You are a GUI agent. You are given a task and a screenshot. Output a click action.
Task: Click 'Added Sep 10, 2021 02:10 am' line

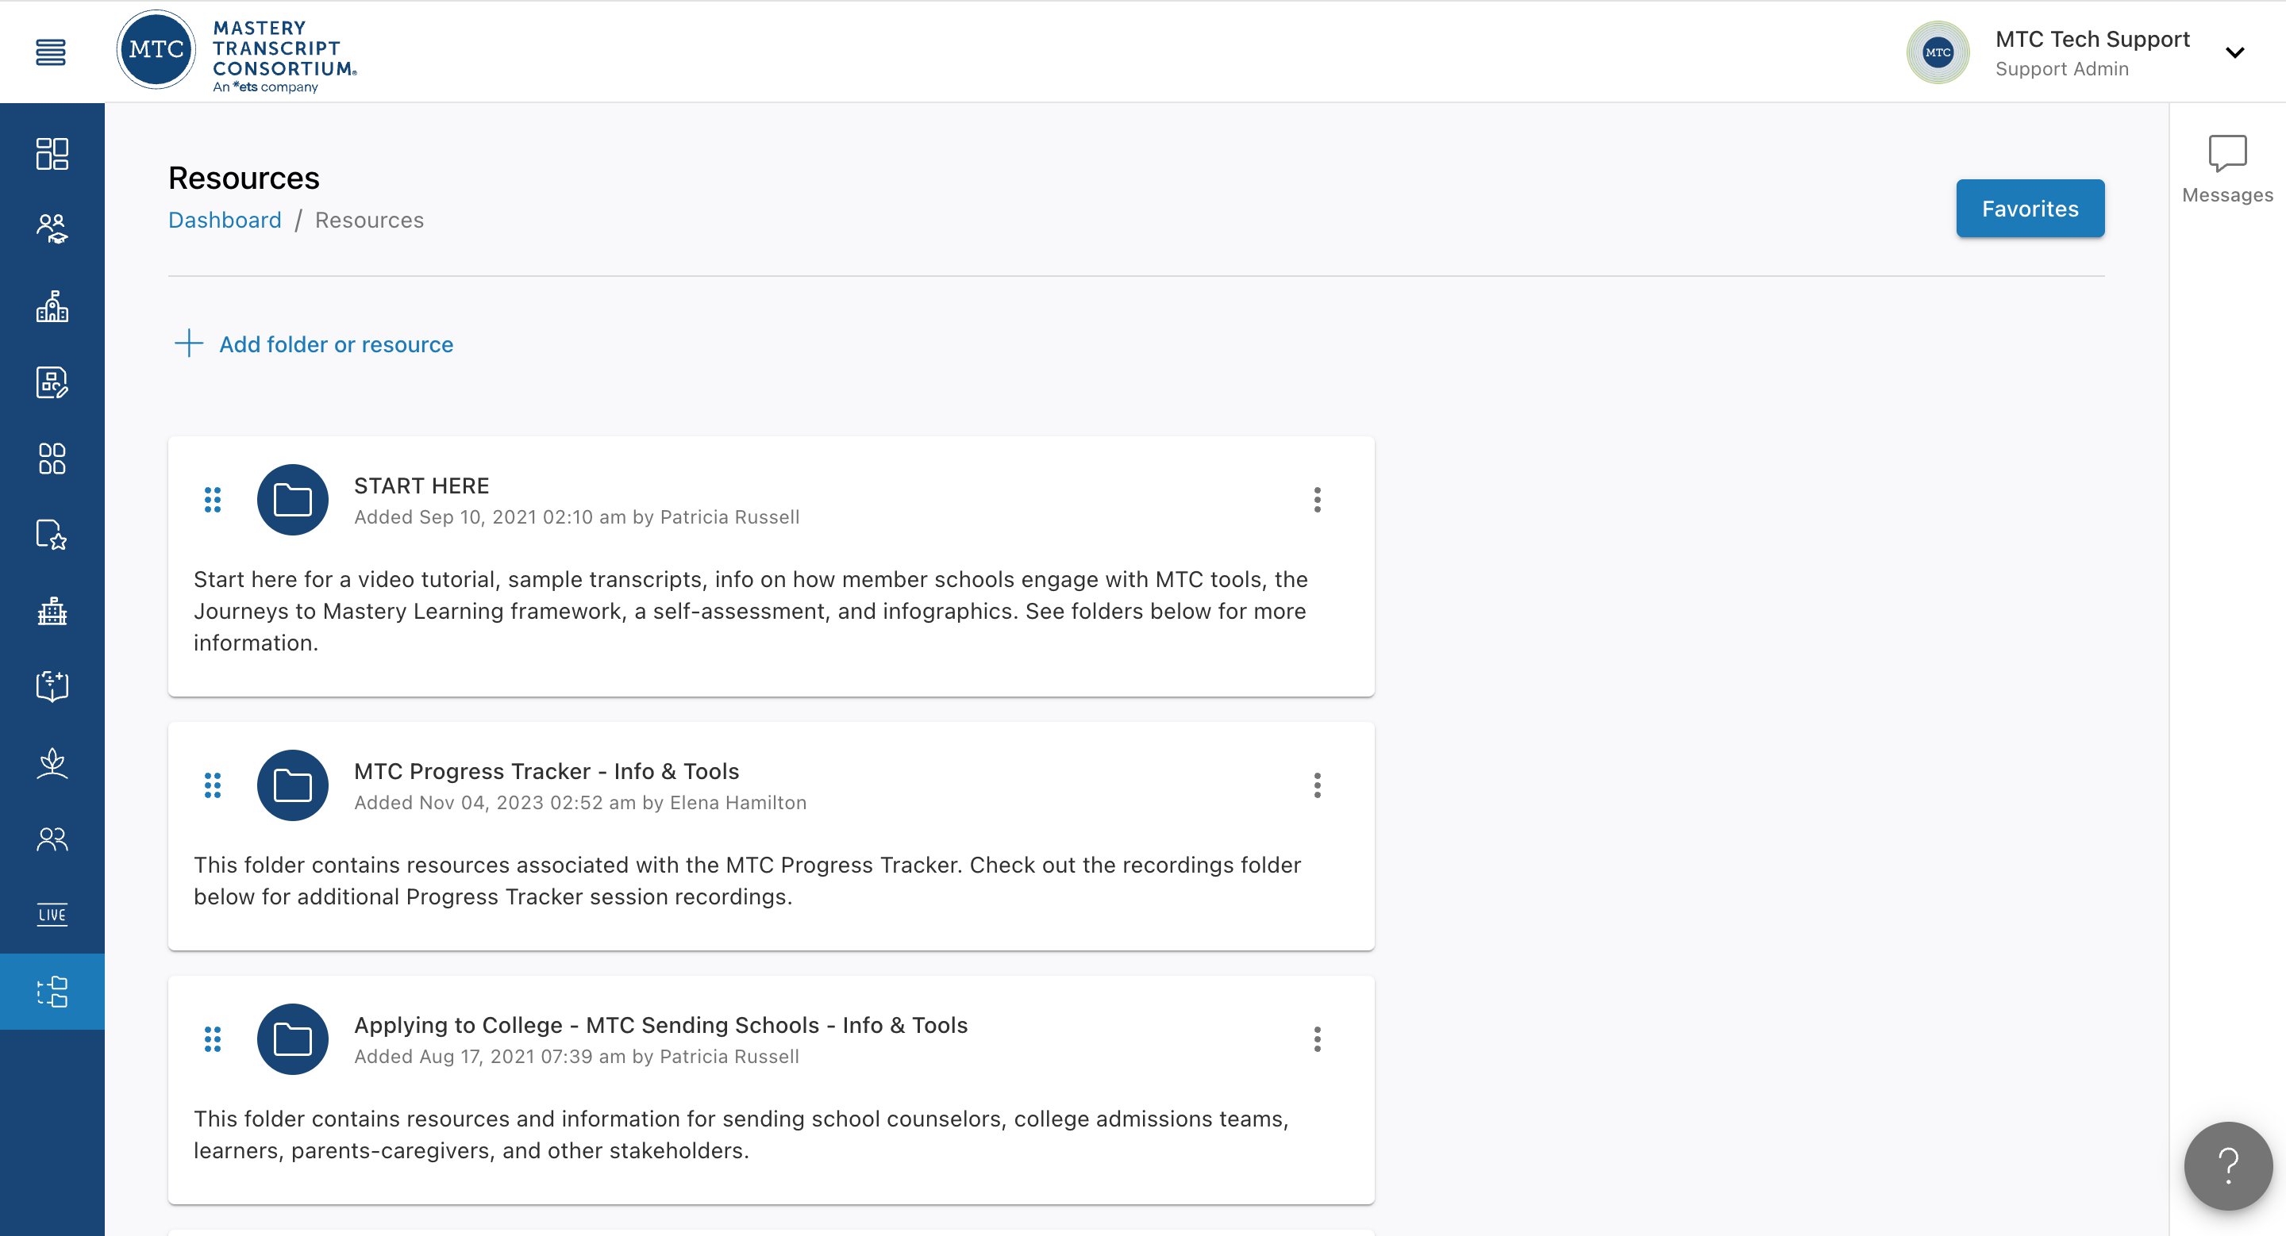coord(577,517)
